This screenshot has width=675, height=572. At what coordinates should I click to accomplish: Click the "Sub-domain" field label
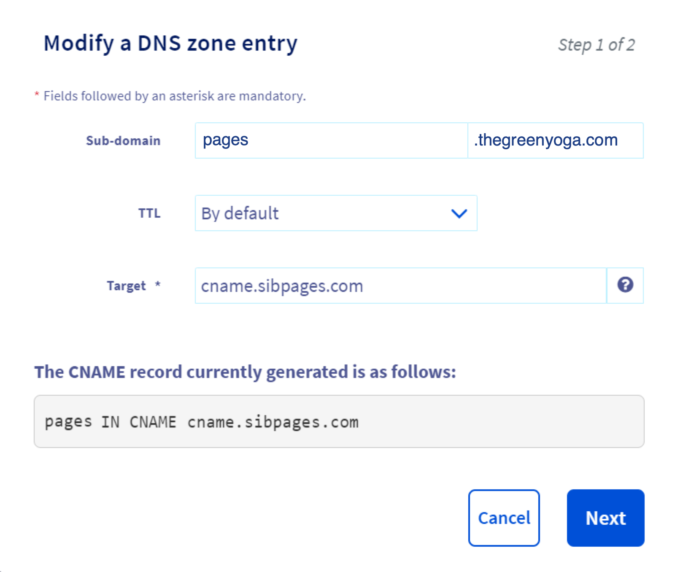tap(123, 140)
